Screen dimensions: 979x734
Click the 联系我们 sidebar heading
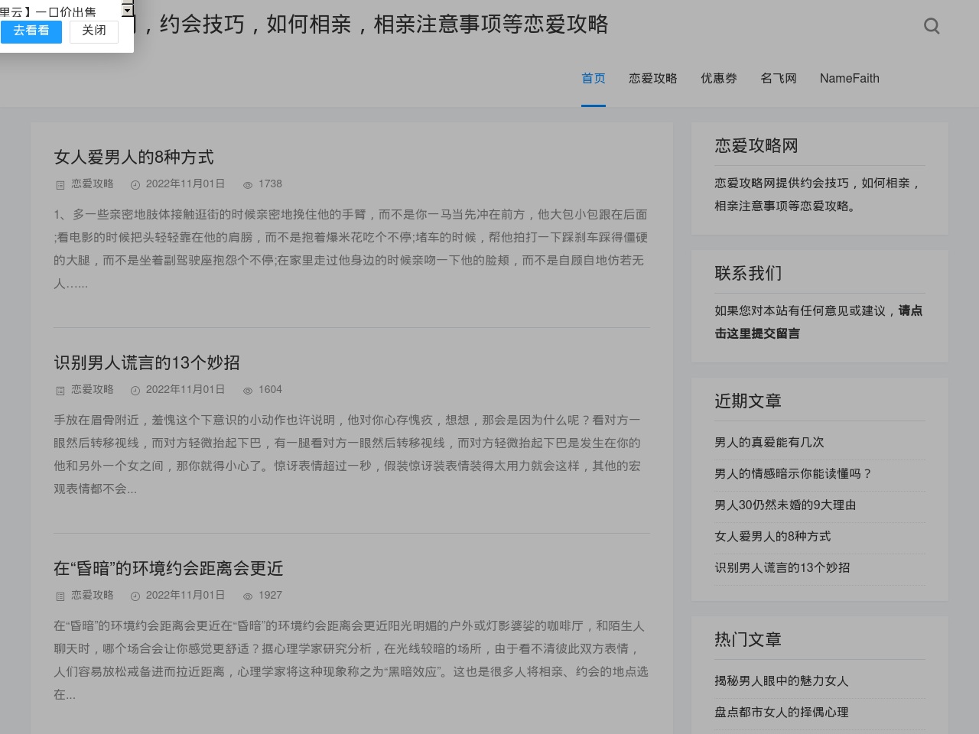pyautogui.click(x=748, y=274)
